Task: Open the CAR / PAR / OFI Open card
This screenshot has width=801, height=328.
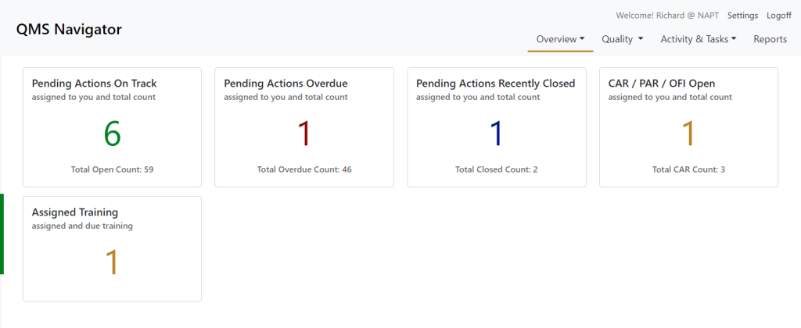Action: click(688, 127)
